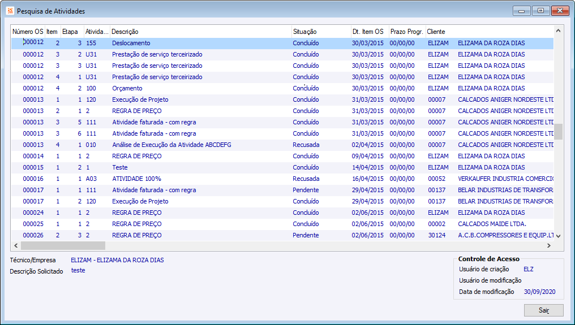
Task: Sort by the Número OS column header
Action: coord(28,32)
